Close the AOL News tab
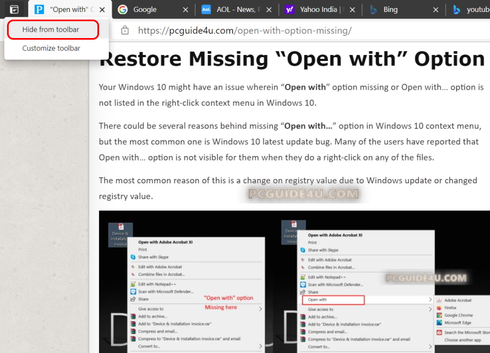 pyautogui.click(x=269, y=10)
